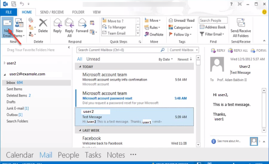Click the Search Current Mailbox field
The height and width of the screenshot is (164, 269).
pos(121,50)
